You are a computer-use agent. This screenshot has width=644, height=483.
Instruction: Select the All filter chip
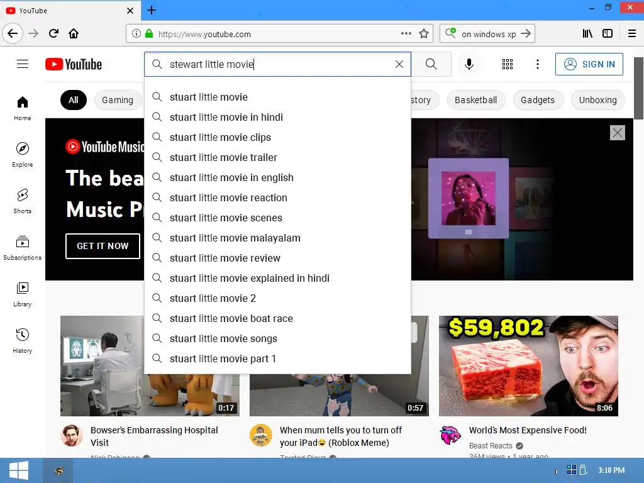(74, 100)
